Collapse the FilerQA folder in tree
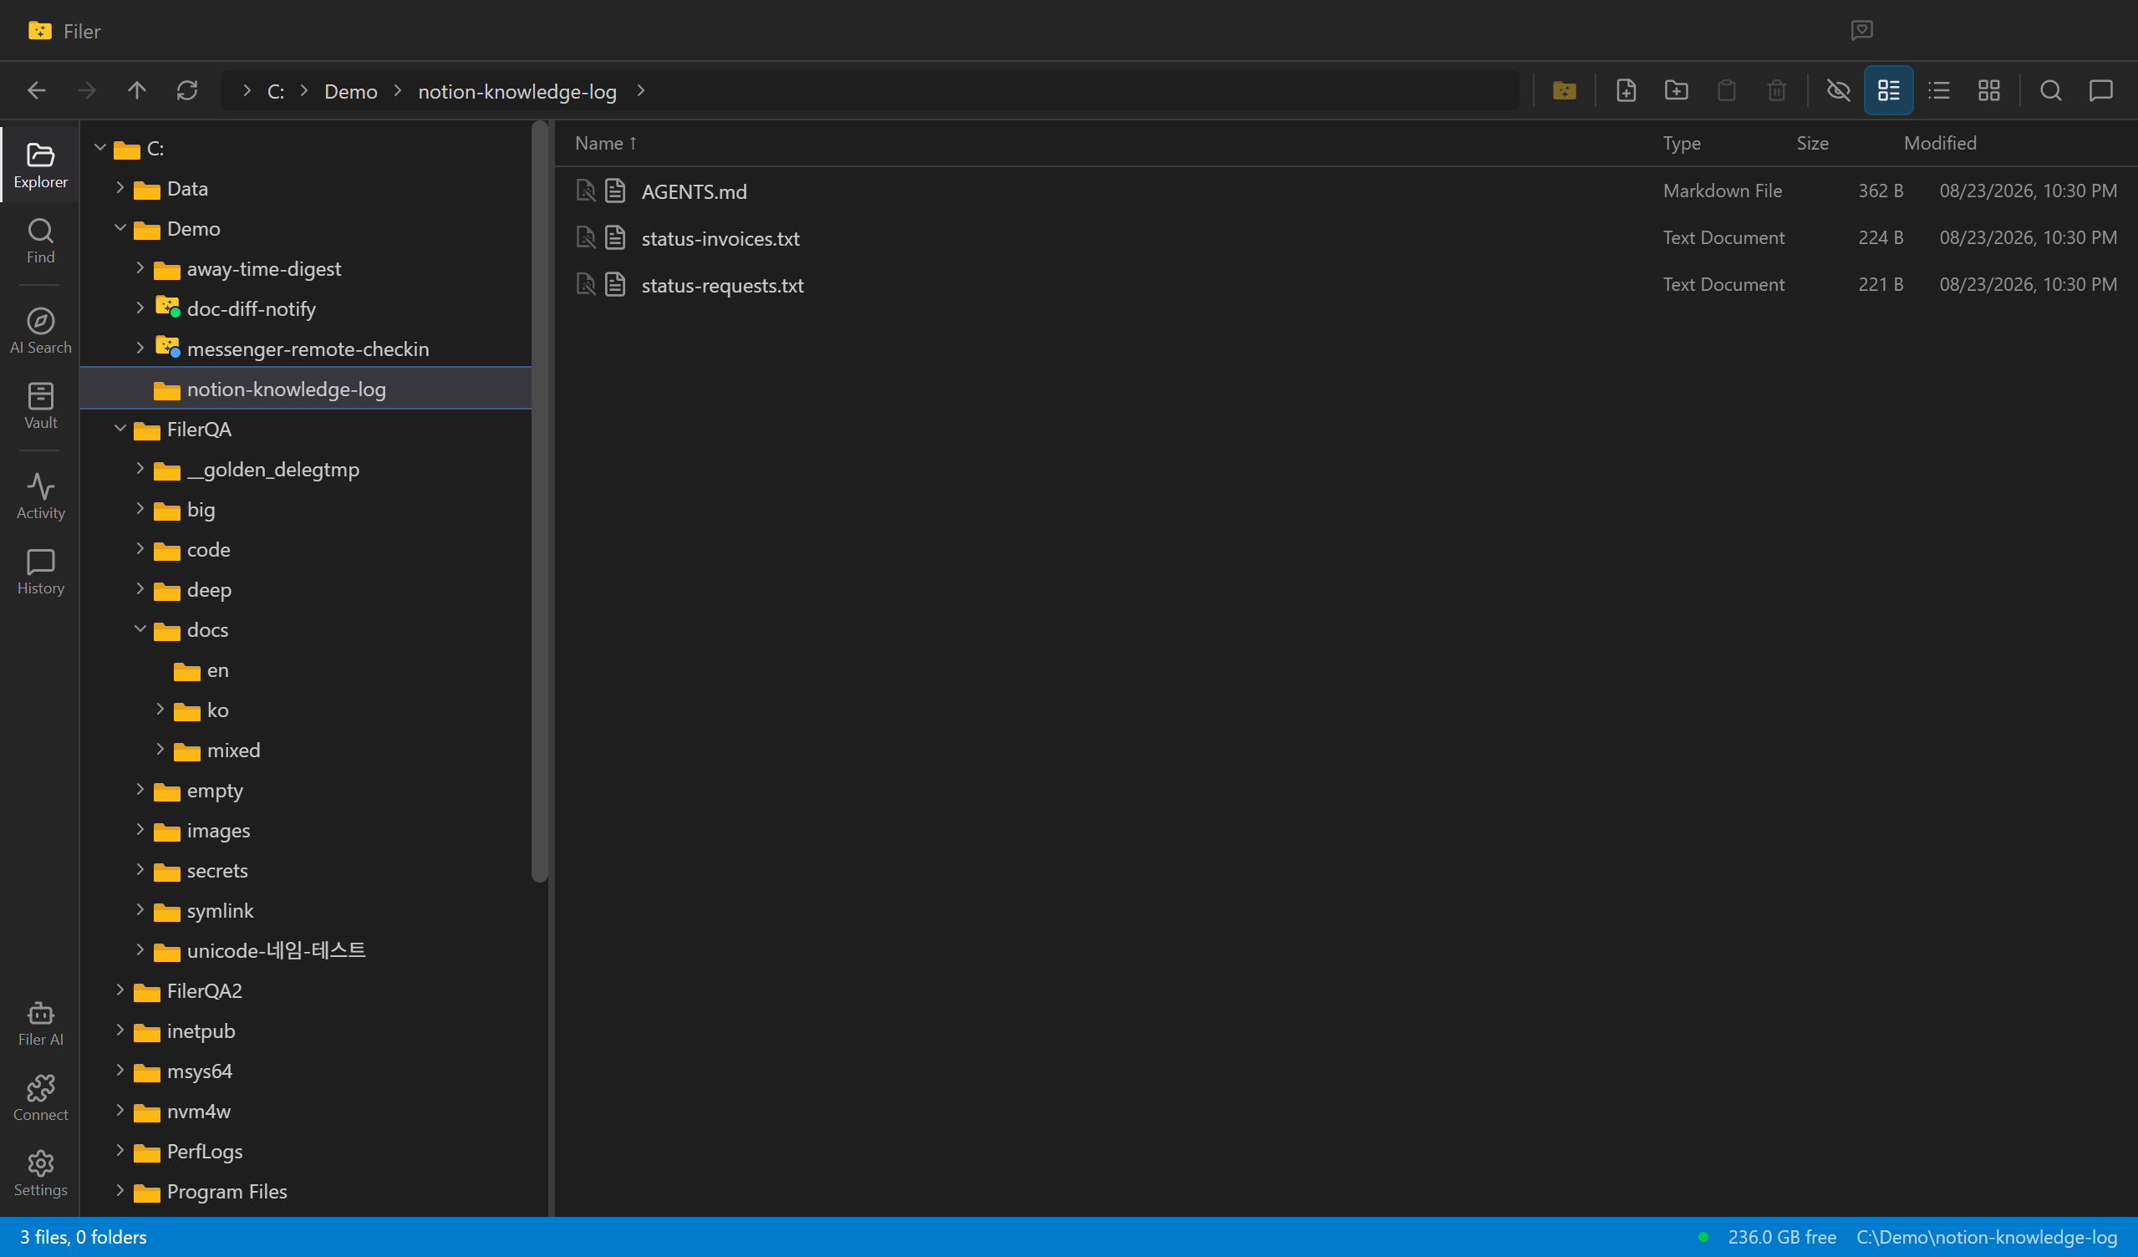This screenshot has width=2138, height=1257. pos(120,428)
